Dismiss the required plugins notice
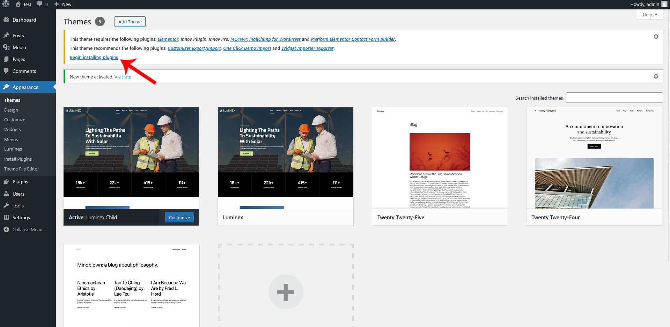The image size is (670, 327). (x=656, y=37)
